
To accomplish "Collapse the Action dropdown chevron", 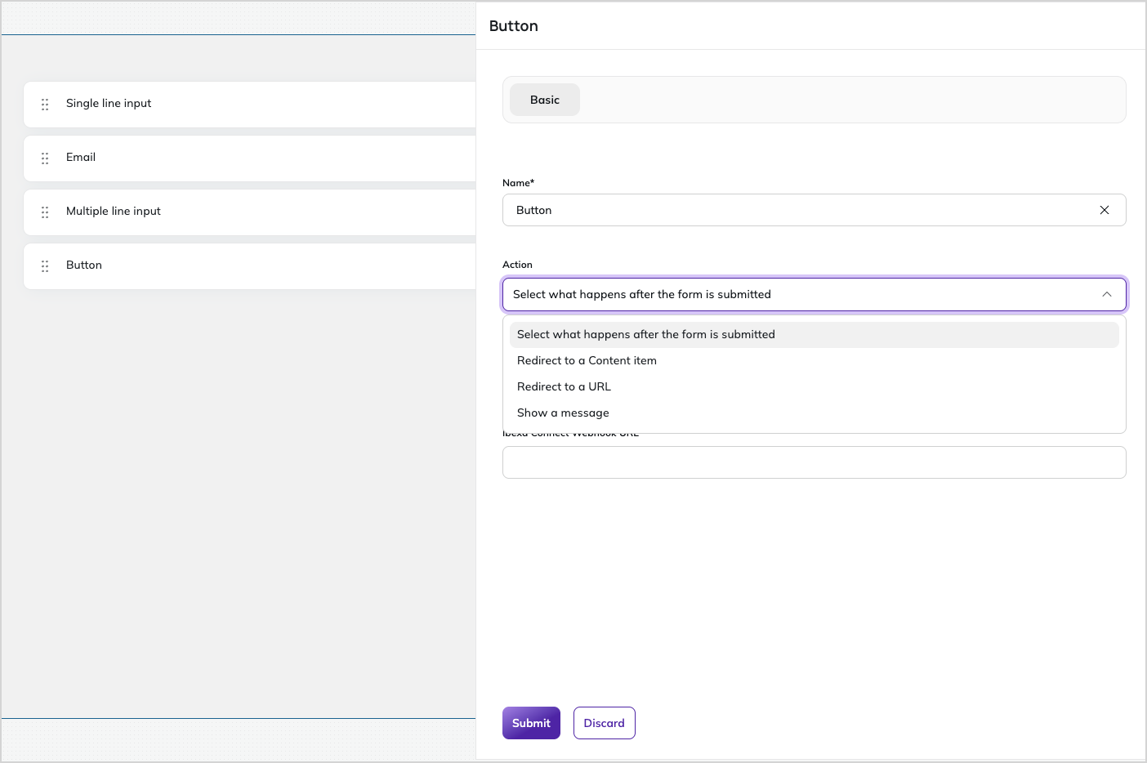I will pyautogui.click(x=1107, y=294).
